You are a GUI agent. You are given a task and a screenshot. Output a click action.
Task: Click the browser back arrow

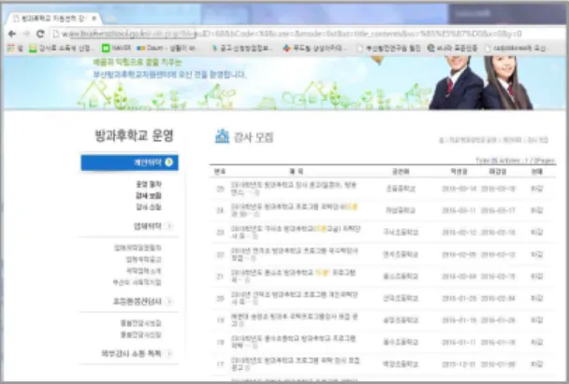(11, 34)
